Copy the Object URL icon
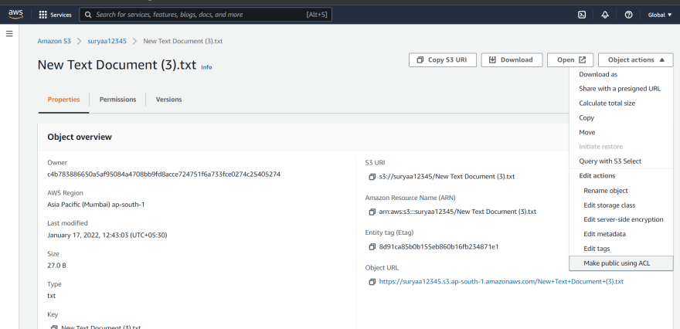The height and width of the screenshot is (329, 680). [x=372, y=282]
